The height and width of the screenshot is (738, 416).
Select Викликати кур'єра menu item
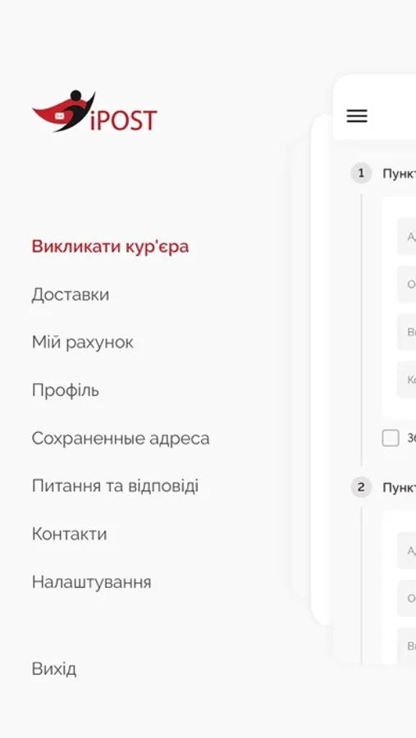click(x=110, y=247)
